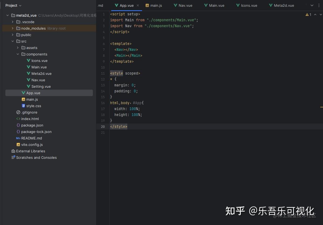Click the braces icon beside package.json
This screenshot has width=323, height=225.
pos(18,125)
